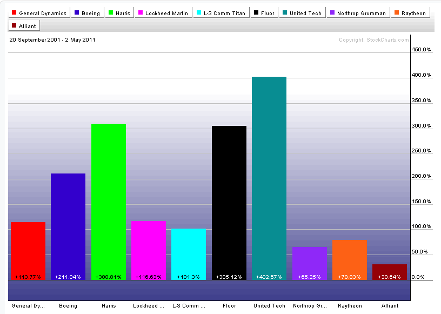Click the 300.0% axis label
The image size is (441, 314).
pos(421,125)
